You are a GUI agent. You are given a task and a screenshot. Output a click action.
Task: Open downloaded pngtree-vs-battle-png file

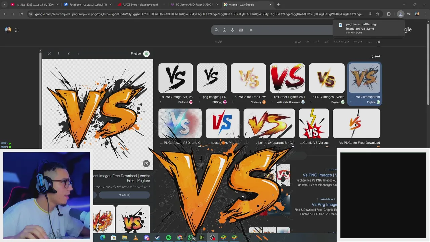(361, 26)
